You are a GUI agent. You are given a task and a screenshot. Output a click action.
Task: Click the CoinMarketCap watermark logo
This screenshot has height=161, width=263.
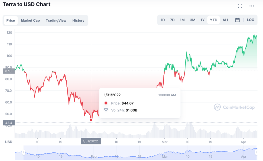click(x=234, y=107)
